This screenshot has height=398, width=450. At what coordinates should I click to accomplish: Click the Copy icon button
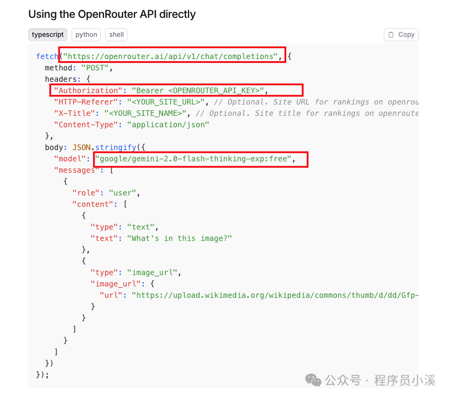pos(401,35)
